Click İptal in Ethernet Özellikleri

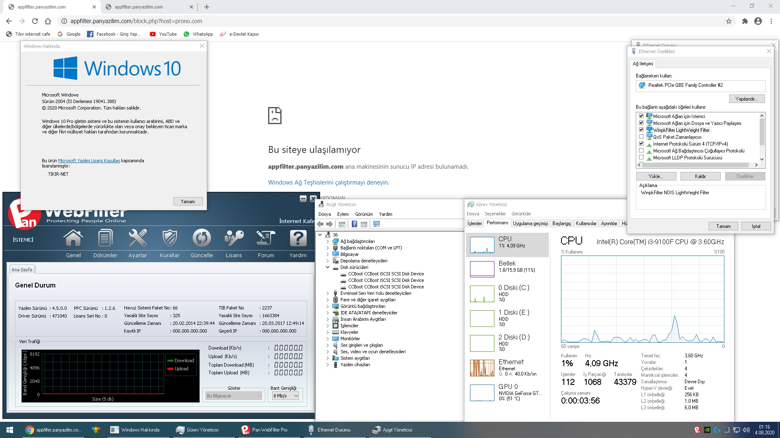[756, 226]
